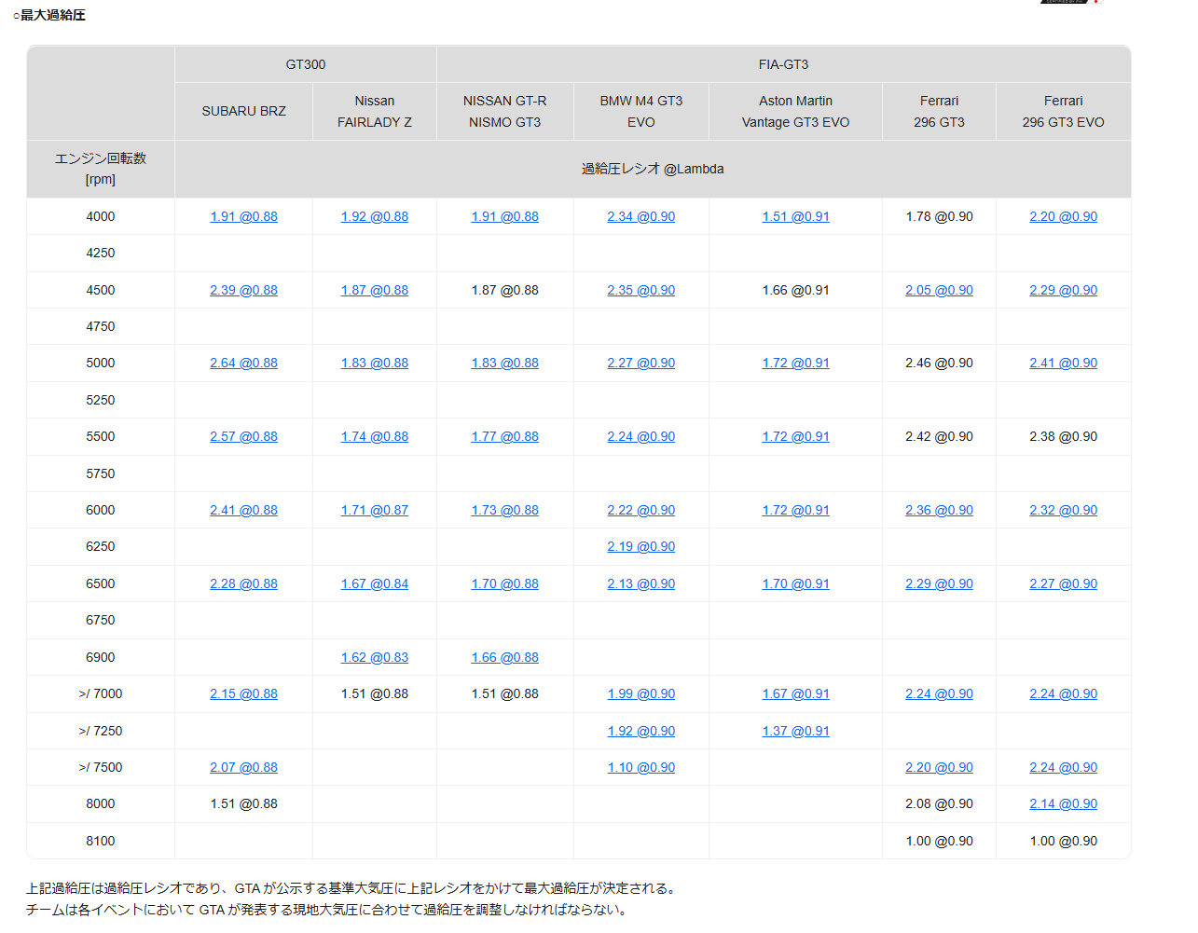Select Aston Martin 4000 rpm link 1.51 @0.91
This screenshot has height=933, width=1198.
795,216
